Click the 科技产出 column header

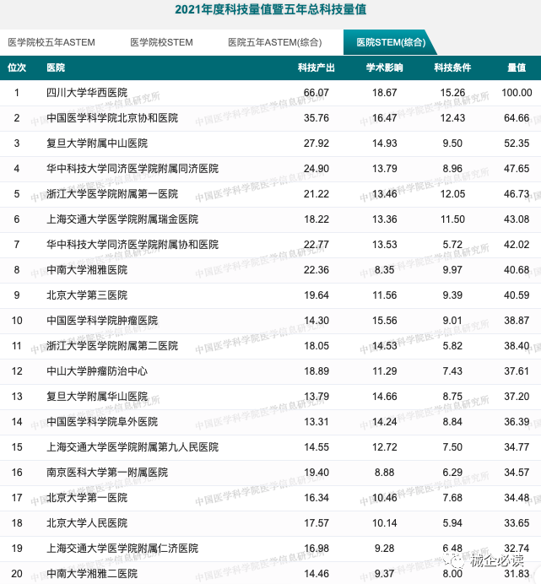[x=316, y=68]
